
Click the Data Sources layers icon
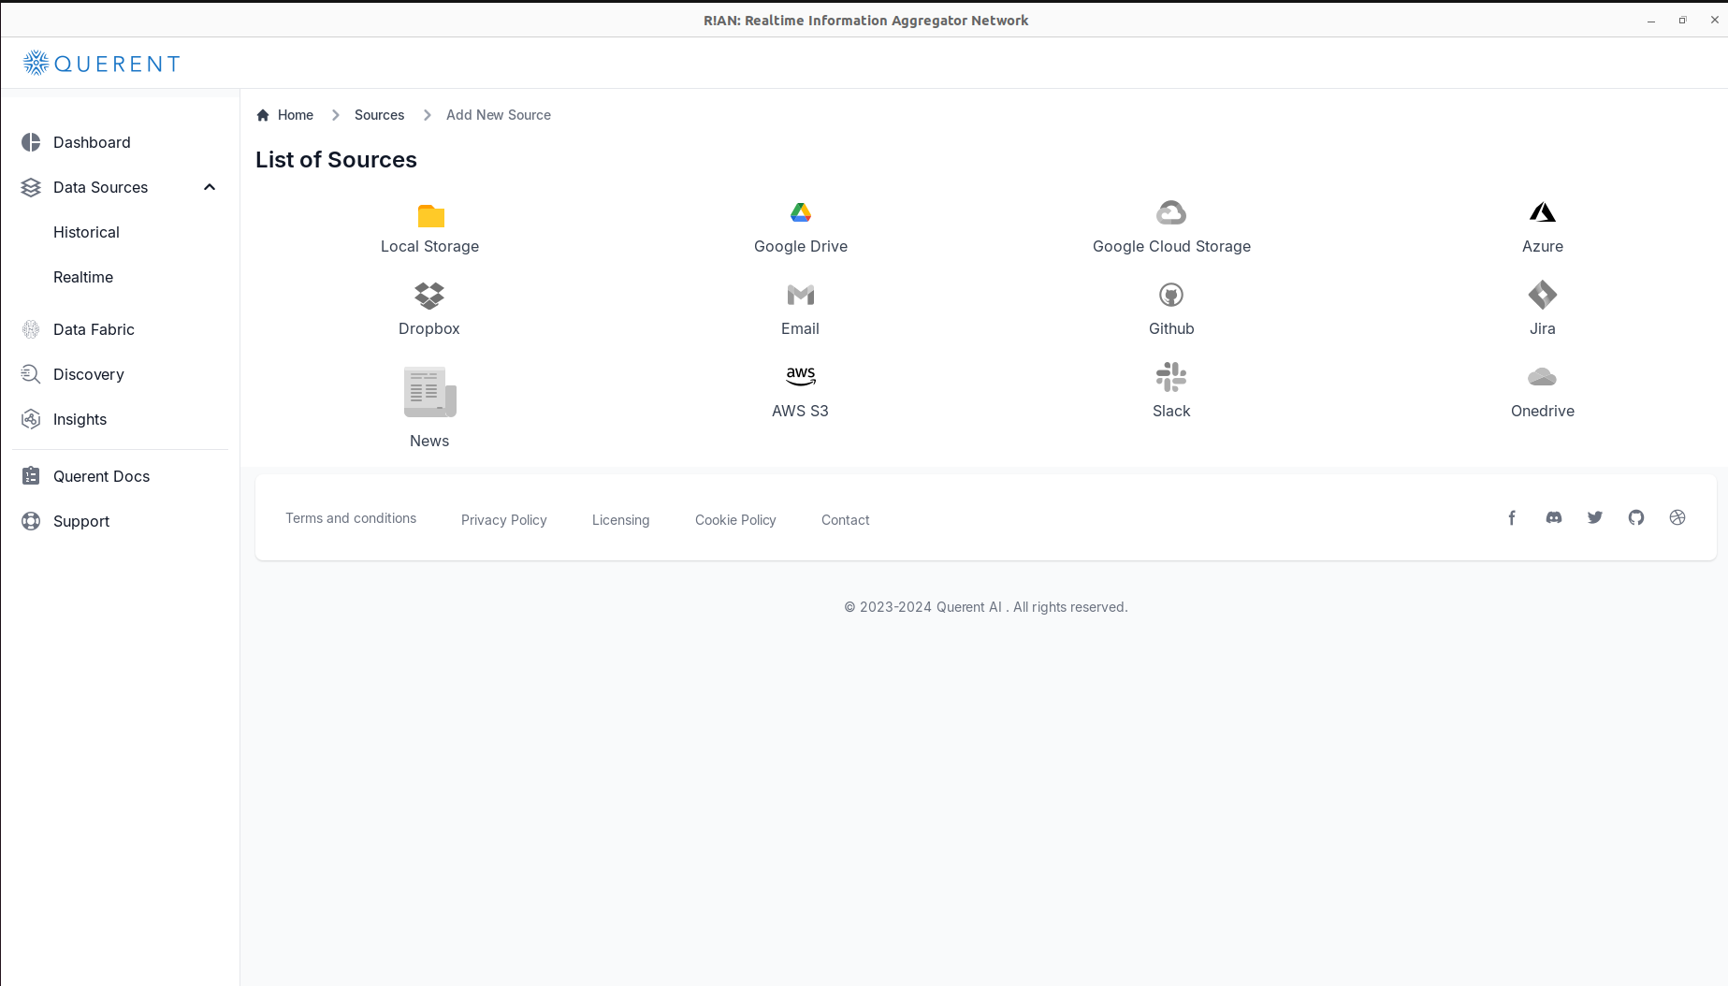pos(31,187)
